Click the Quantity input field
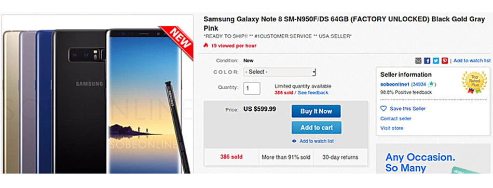This screenshot has width=493, height=188. click(252, 88)
